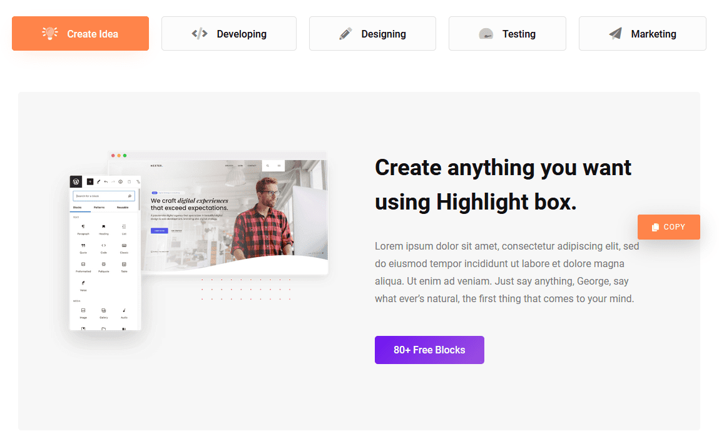Click the helmet icon on Testing tab
The width and height of the screenshot is (719, 446).
click(486, 34)
